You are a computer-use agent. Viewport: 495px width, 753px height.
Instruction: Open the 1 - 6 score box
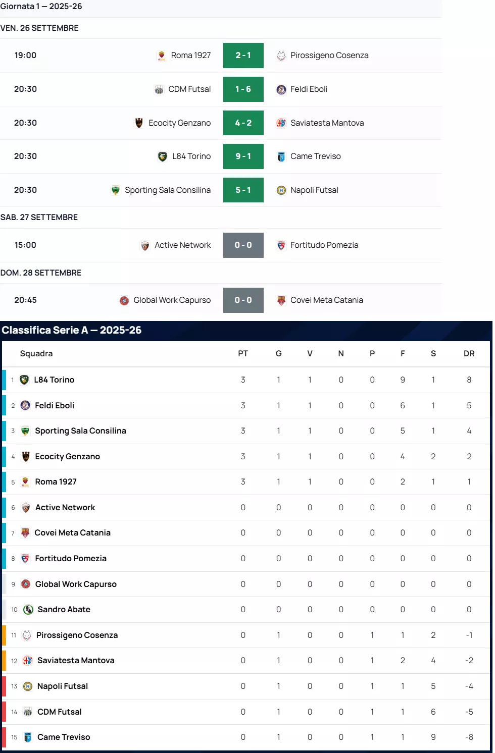[243, 89]
